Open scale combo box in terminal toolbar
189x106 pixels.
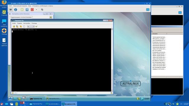click(x=31, y=26)
